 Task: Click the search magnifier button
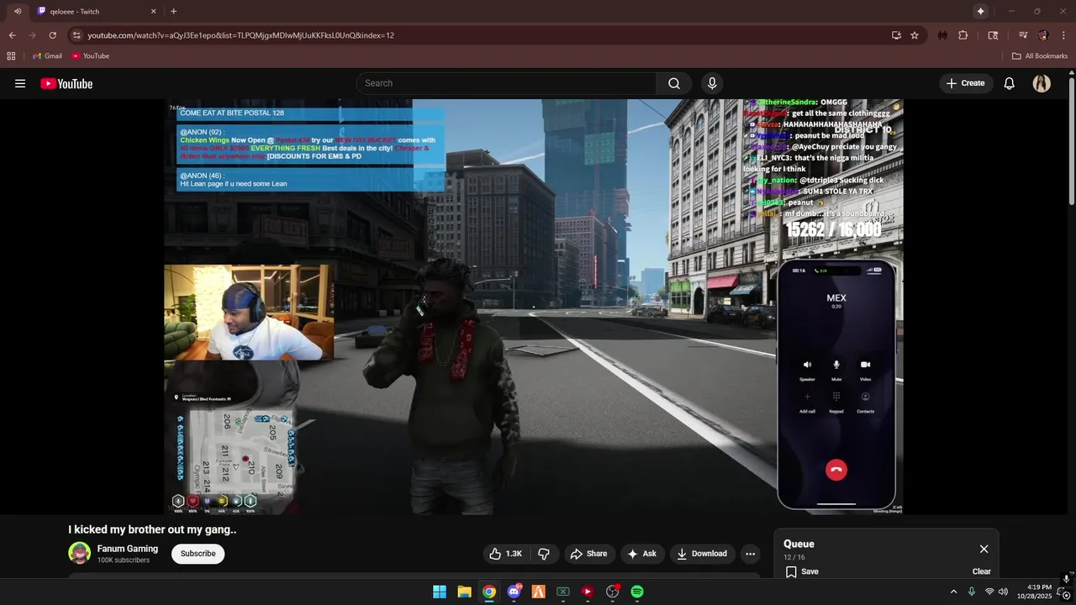(674, 83)
